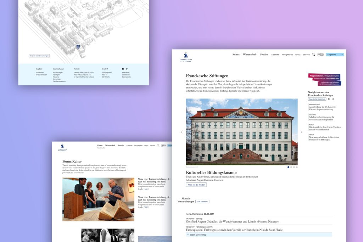Image resolution: width=363 pixels, height=242 pixels.
Task: Go to Kalender in main header
Action: coord(275,55)
